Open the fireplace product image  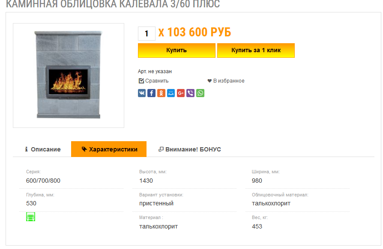click(x=69, y=75)
